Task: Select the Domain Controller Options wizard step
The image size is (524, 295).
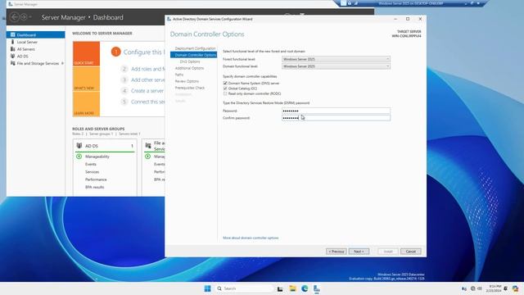Action: [x=194, y=55]
